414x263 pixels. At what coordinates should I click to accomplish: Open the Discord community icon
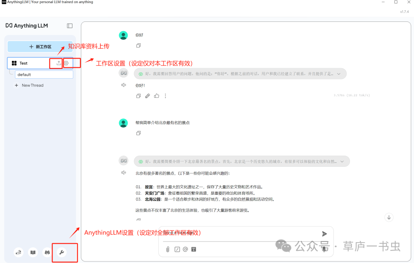point(47,252)
